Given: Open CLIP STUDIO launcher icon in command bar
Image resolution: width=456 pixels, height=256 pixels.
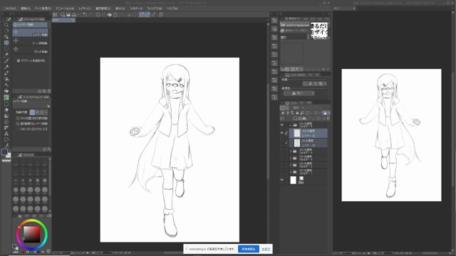Looking at the screenshot, I should (55, 14).
